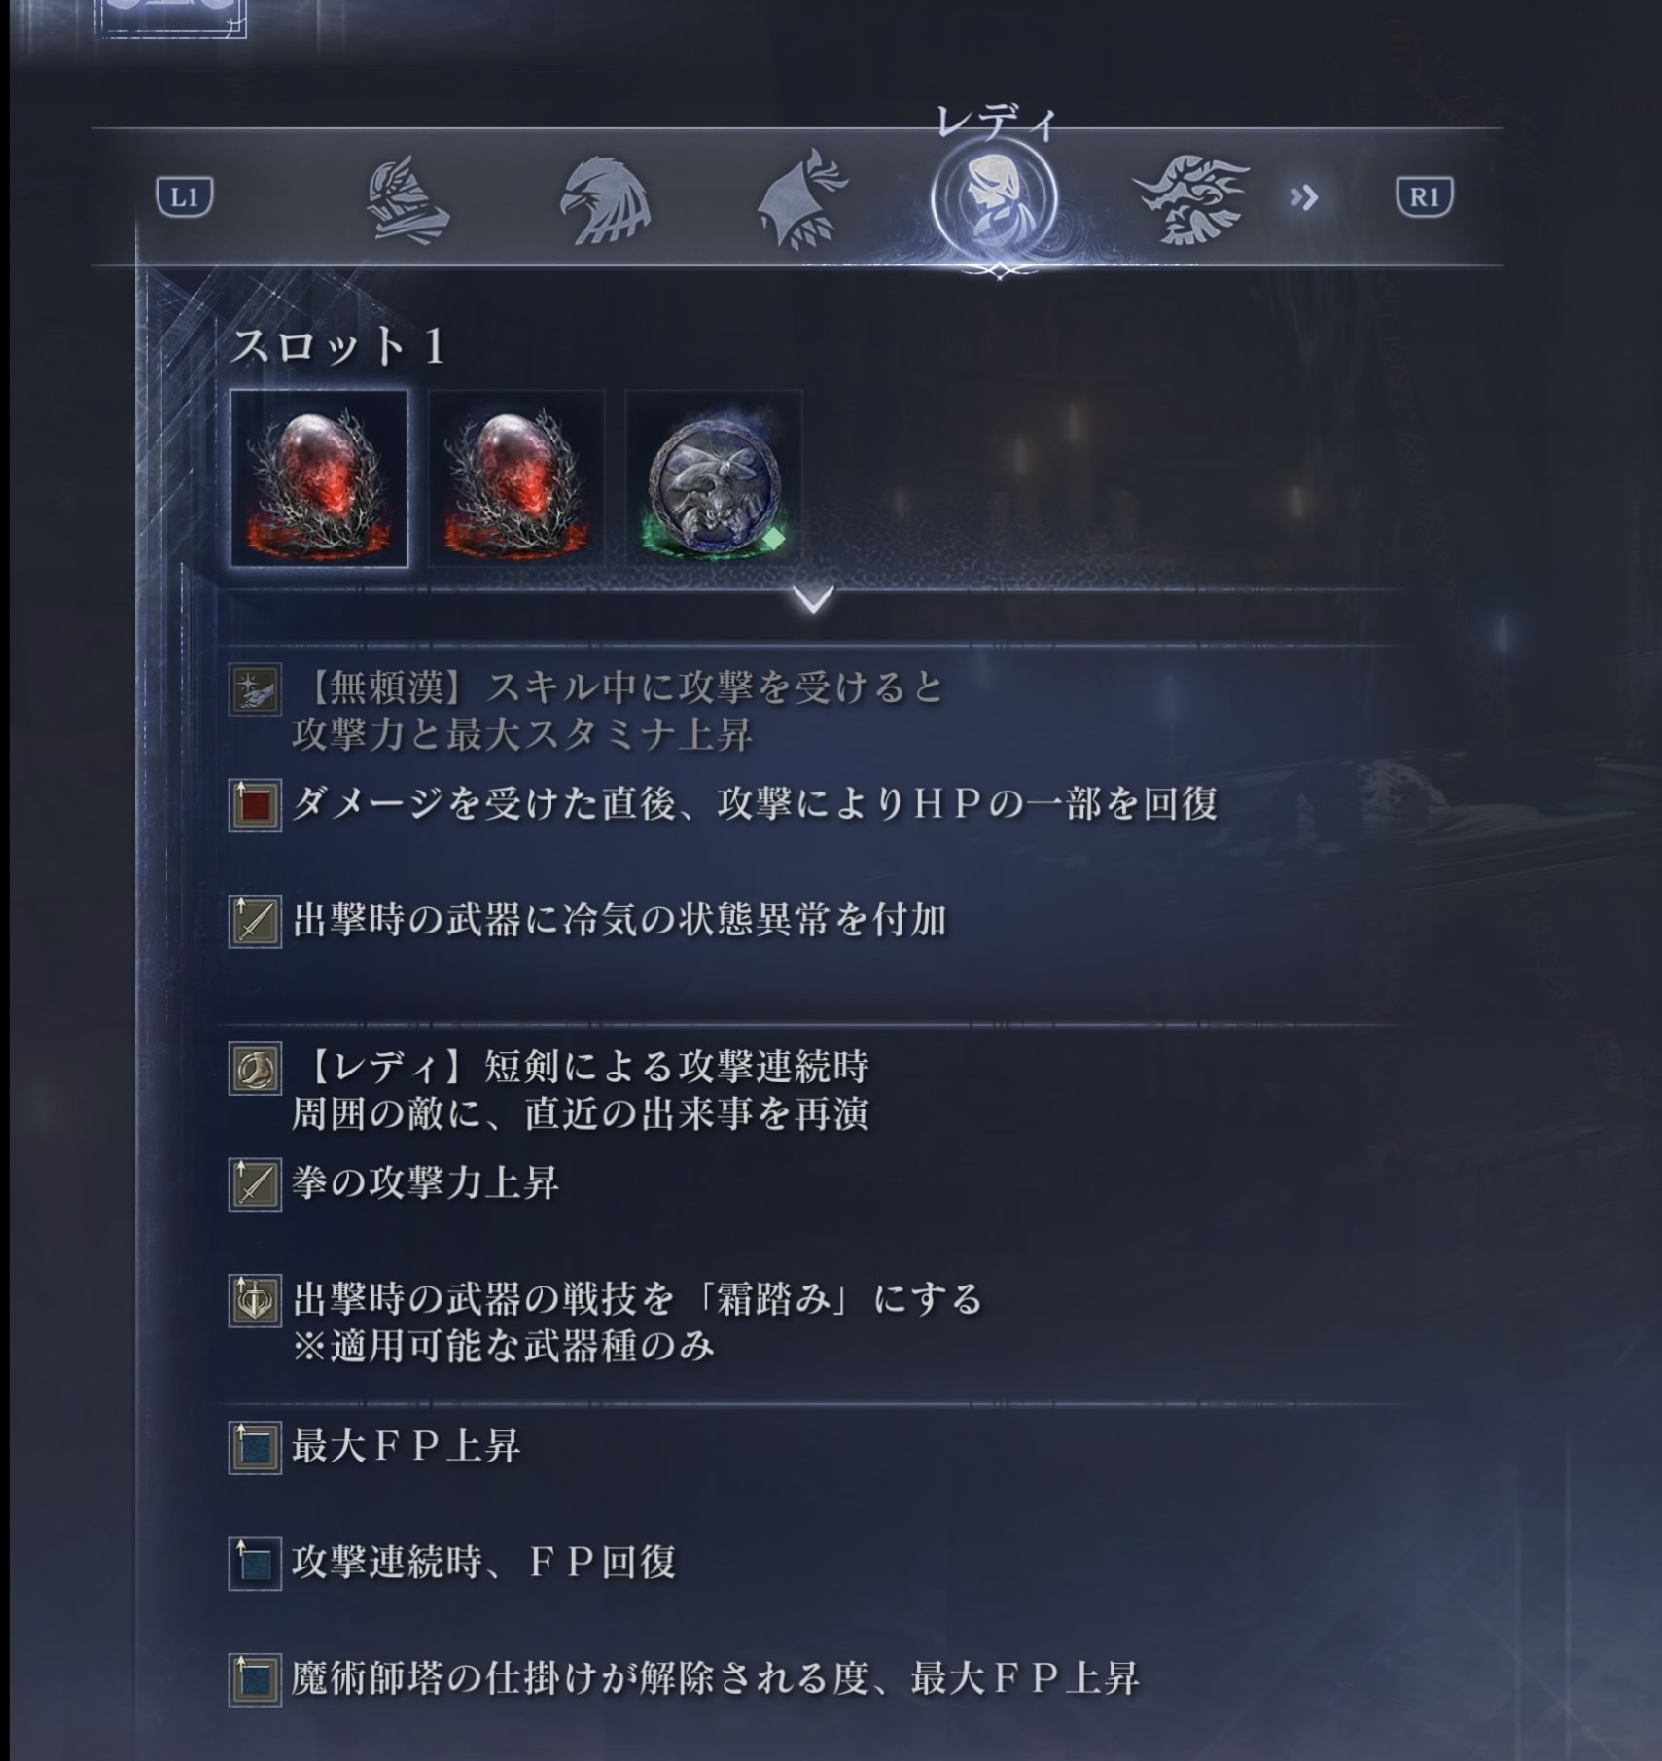Show more characters with double-chevron arrow

(1304, 198)
